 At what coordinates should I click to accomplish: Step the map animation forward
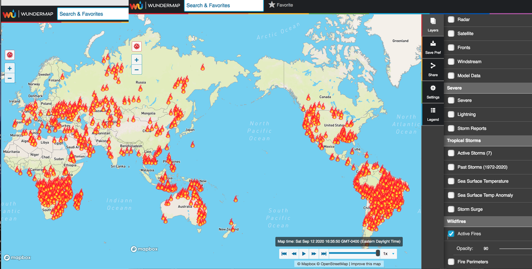point(314,254)
